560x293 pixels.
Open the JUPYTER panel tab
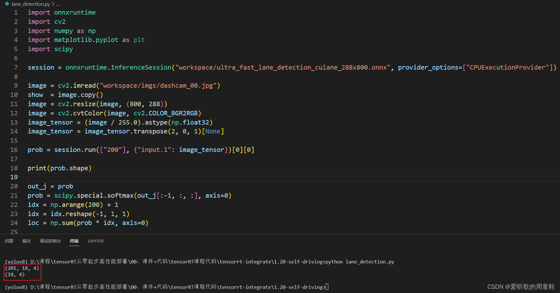(x=95, y=241)
